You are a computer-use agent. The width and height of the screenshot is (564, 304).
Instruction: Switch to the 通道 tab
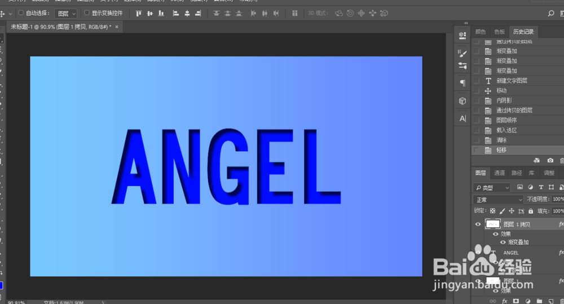499,173
